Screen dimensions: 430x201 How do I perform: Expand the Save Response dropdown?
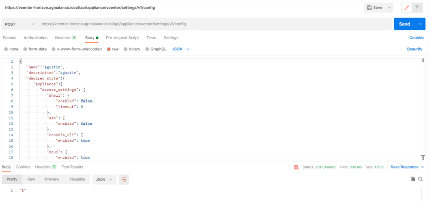tap(422, 167)
